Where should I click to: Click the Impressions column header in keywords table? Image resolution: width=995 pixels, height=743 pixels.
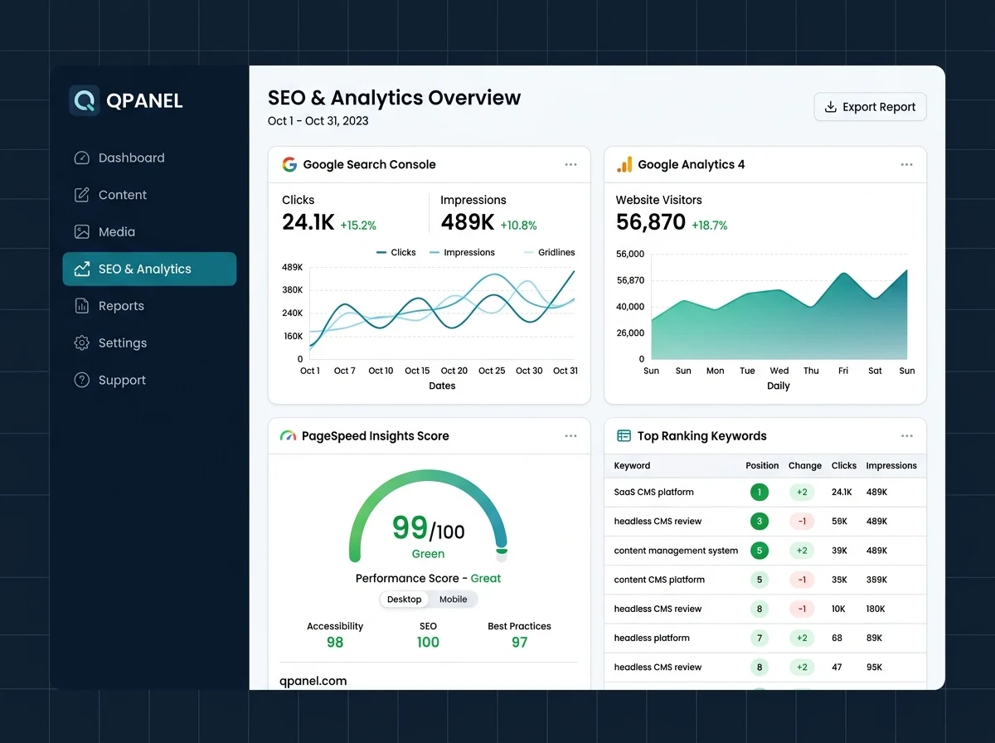(x=891, y=465)
